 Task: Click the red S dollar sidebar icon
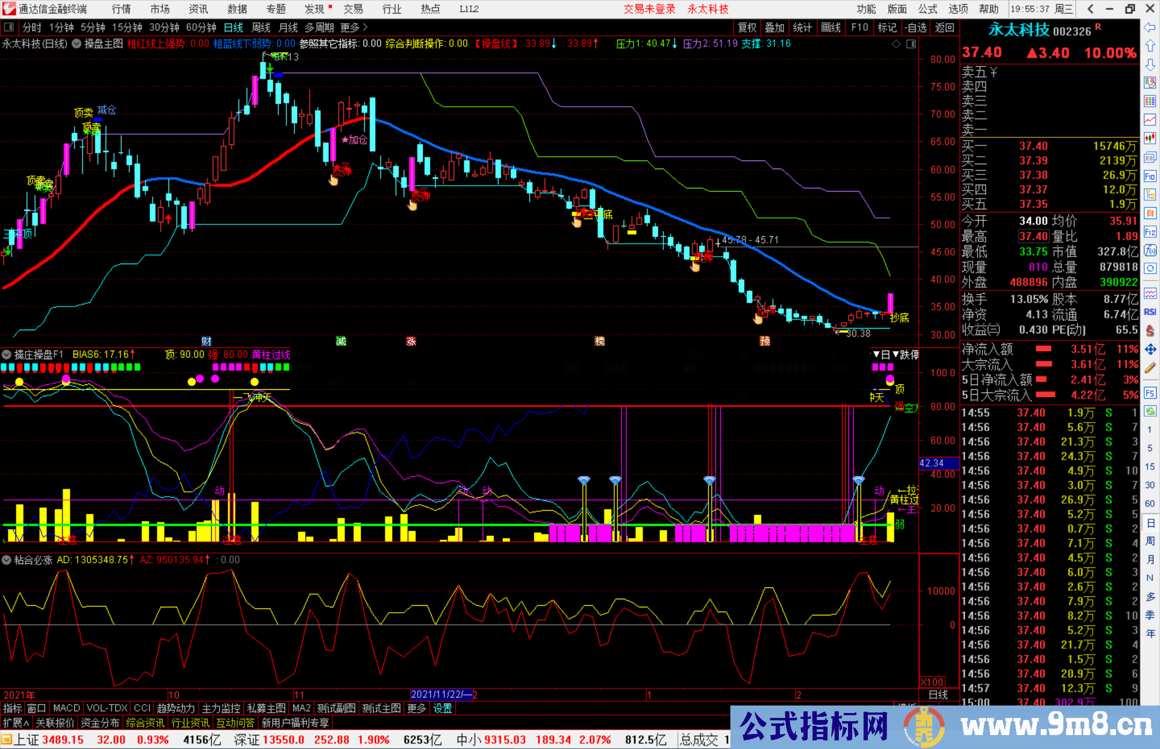(x=1150, y=330)
